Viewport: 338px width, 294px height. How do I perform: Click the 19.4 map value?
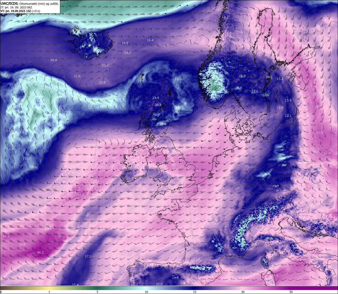(150, 40)
